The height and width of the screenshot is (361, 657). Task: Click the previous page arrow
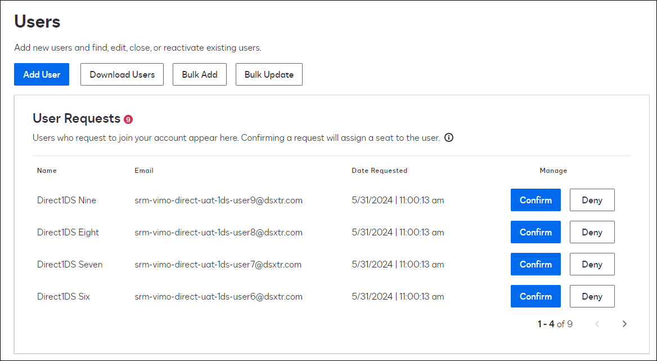(597, 324)
